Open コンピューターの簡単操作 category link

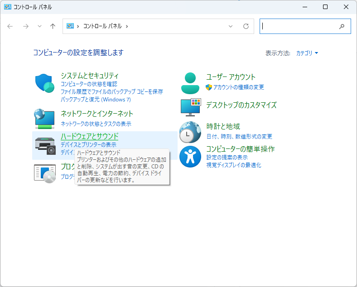click(x=241, y=149)
